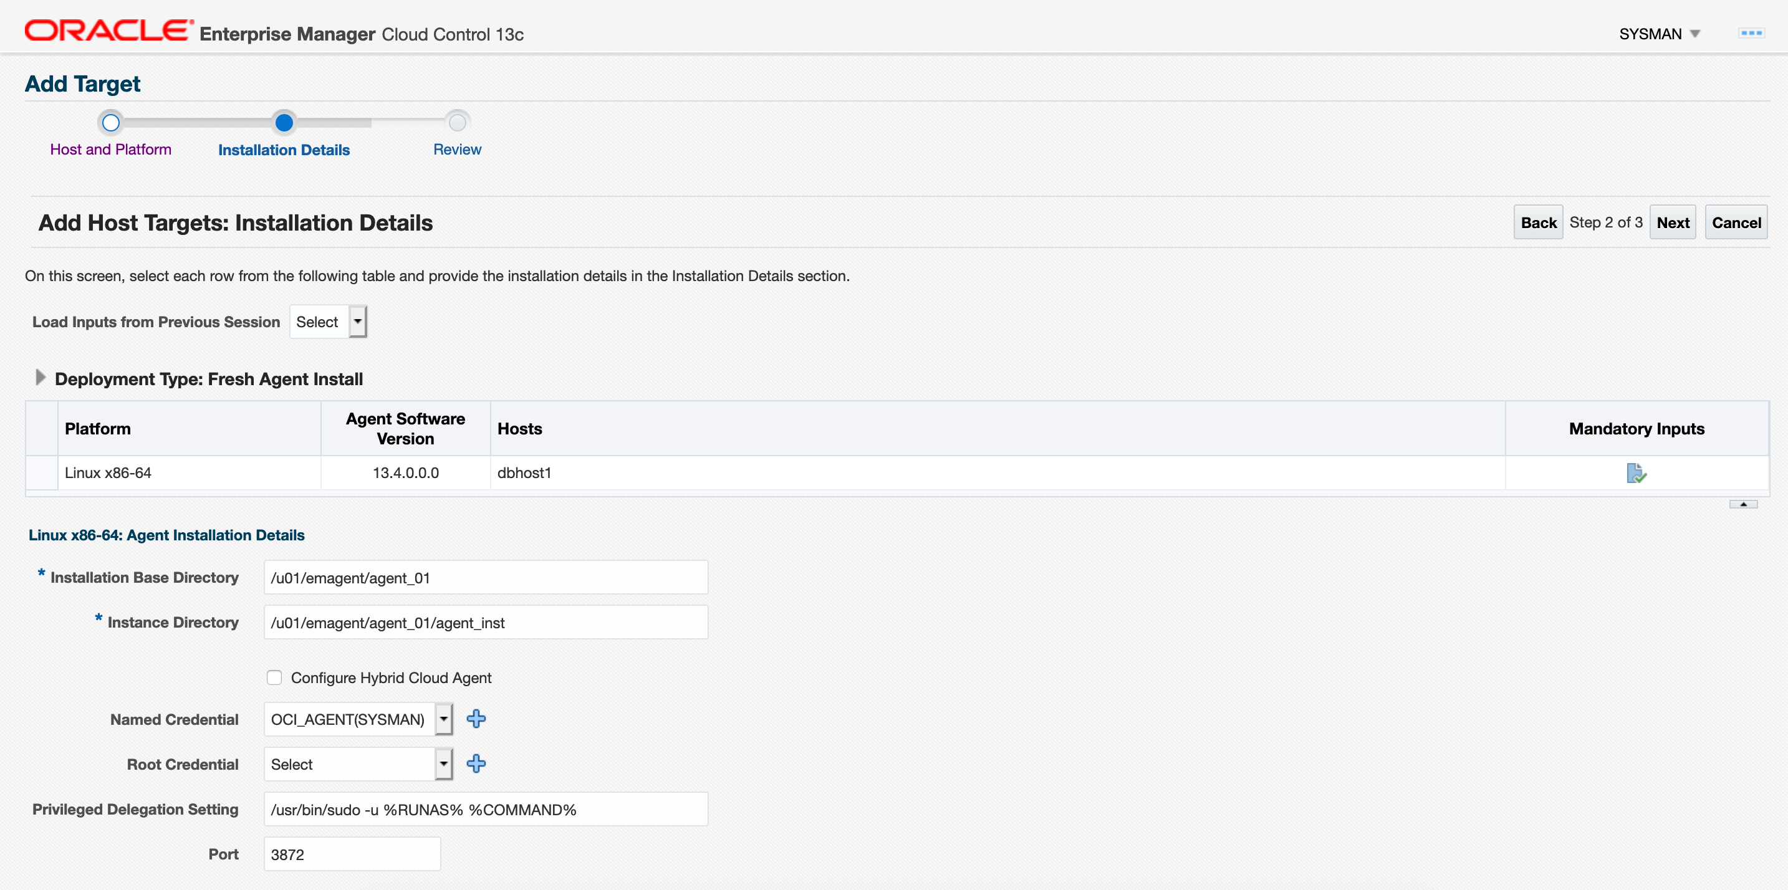
Task: Select the Linux x86-64 platform row
Action: [x=896, y=473]
